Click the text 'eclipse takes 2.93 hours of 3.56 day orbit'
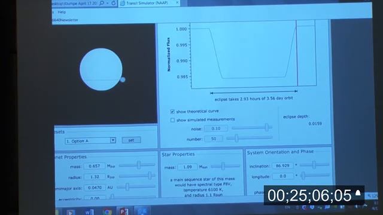 click(254, 99)
